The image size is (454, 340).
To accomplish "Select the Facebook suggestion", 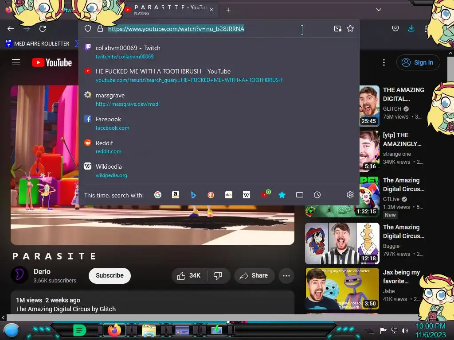I will [x=219, y=123].
